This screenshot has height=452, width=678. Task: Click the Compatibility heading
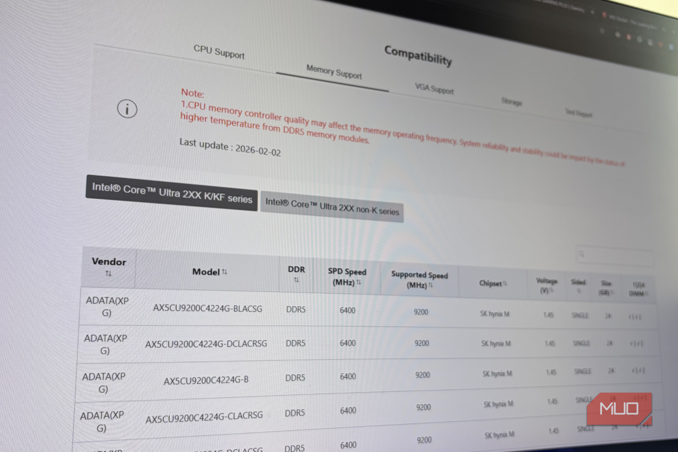(x=418, y=55)
